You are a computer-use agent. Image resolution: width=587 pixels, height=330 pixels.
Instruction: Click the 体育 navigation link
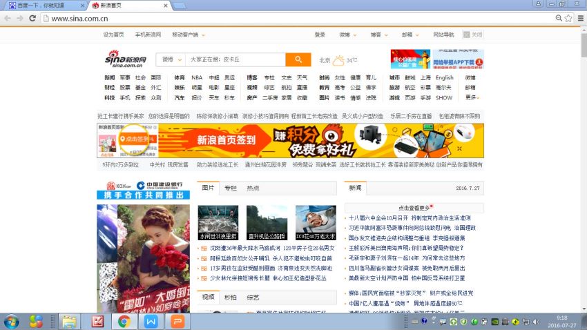(180, 77)
